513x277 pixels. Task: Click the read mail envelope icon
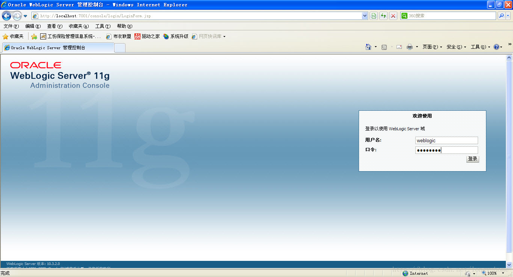click(399, 47)
